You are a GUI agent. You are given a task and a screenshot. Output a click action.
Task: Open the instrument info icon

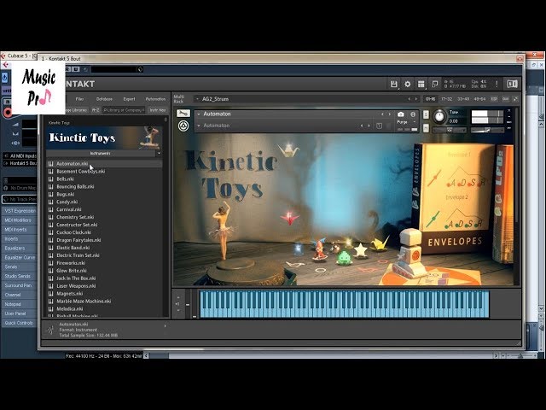(x=413, y=114)
